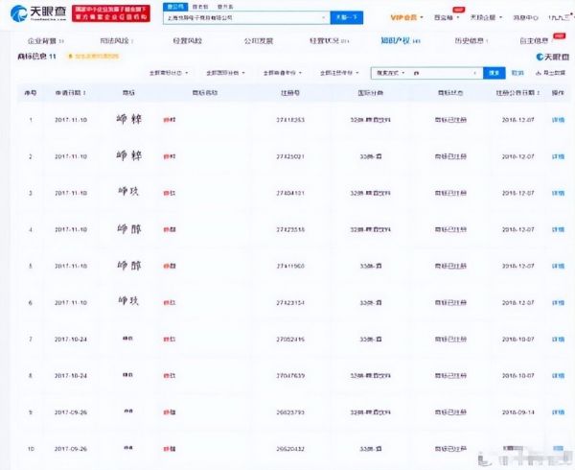The image size is (575, 470).
Task: Click the 商标已注册 status in row 5
Action: point(450,266)
